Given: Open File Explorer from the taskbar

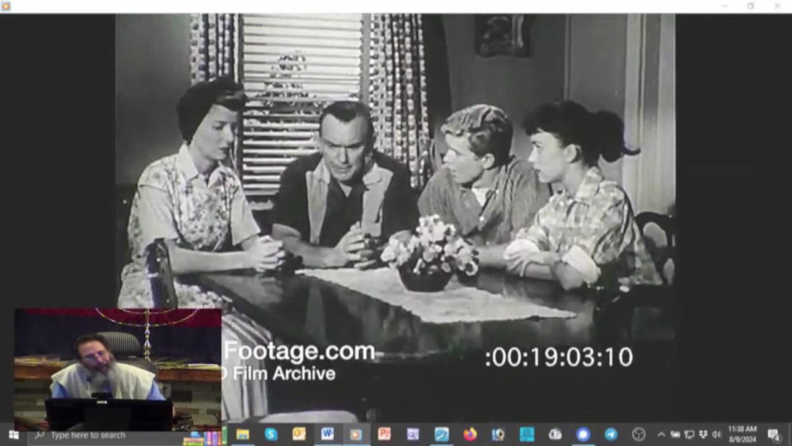Looking at the screenshot, I should [243, 434].
